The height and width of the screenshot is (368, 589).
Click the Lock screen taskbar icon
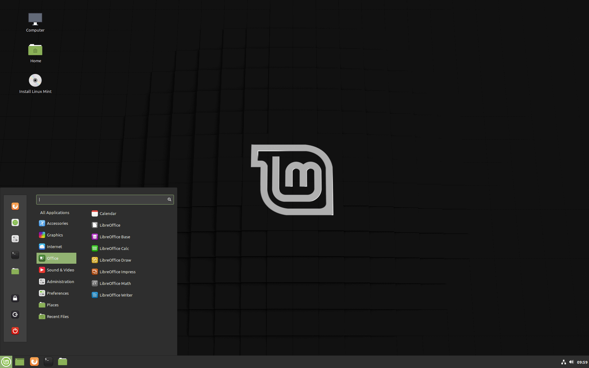tap(15, 298)
